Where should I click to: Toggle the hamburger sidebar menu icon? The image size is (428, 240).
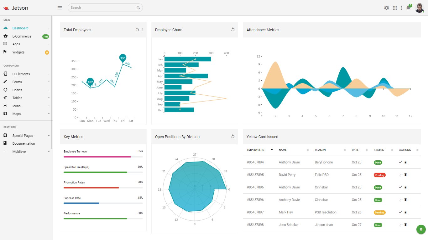pos(60,8)
